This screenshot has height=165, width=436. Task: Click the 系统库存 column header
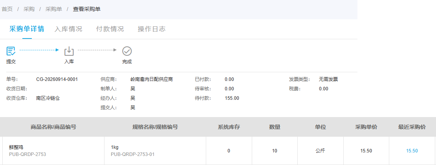coord(229,127)
